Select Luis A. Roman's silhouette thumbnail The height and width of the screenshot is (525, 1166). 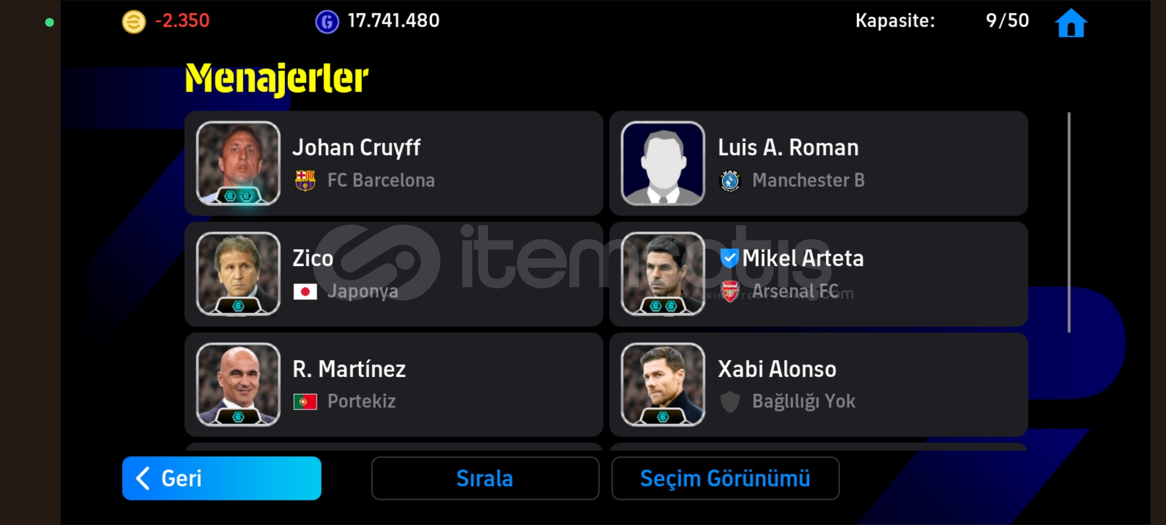coord(663,163)
